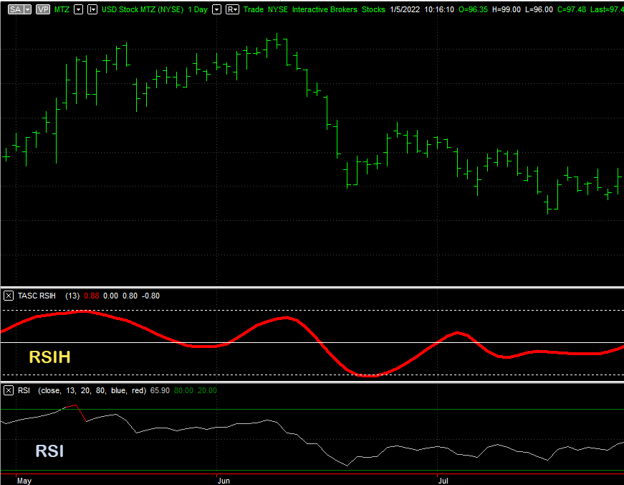Click the Jun label on the time axis
The height and width of the screenshot is (485, 624).
224,481
